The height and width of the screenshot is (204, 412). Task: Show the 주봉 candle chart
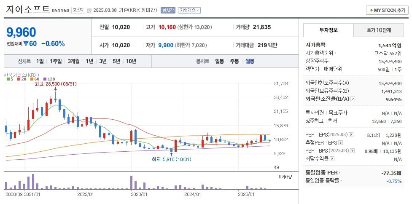(x=234, y=62)
